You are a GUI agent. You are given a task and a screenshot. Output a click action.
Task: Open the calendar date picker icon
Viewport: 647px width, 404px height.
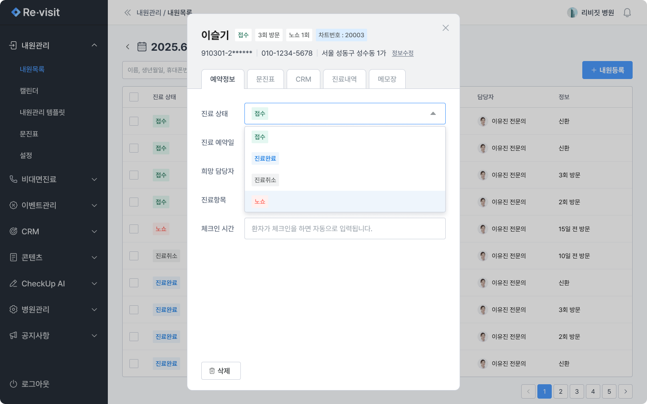(142, 47)
